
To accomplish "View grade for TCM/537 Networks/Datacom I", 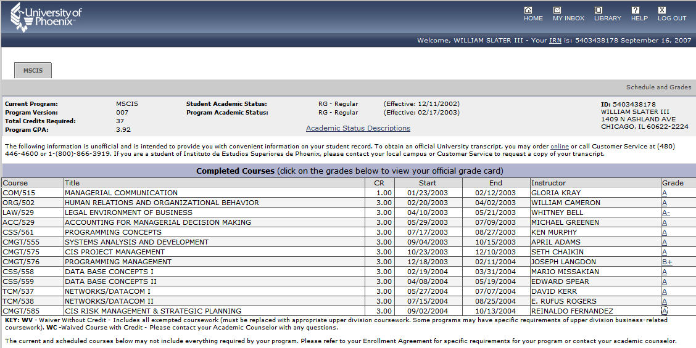I will (665, 291).
